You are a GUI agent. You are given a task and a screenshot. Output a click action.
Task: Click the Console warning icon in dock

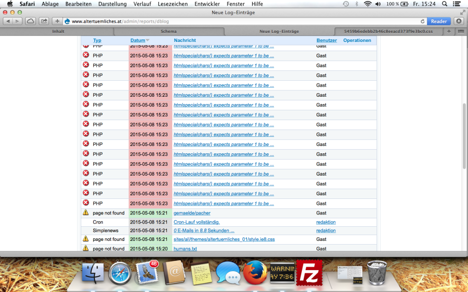(282, 273)
